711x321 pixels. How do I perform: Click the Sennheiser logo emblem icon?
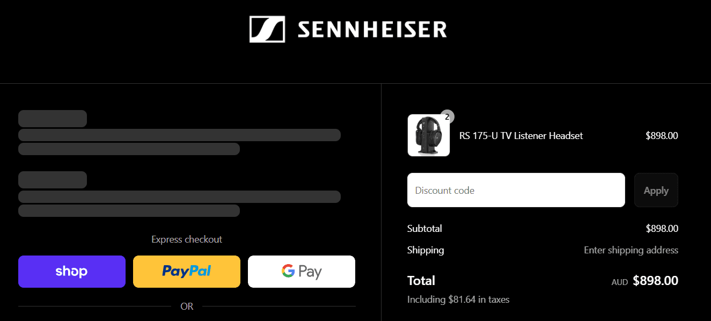coord(267,29)
